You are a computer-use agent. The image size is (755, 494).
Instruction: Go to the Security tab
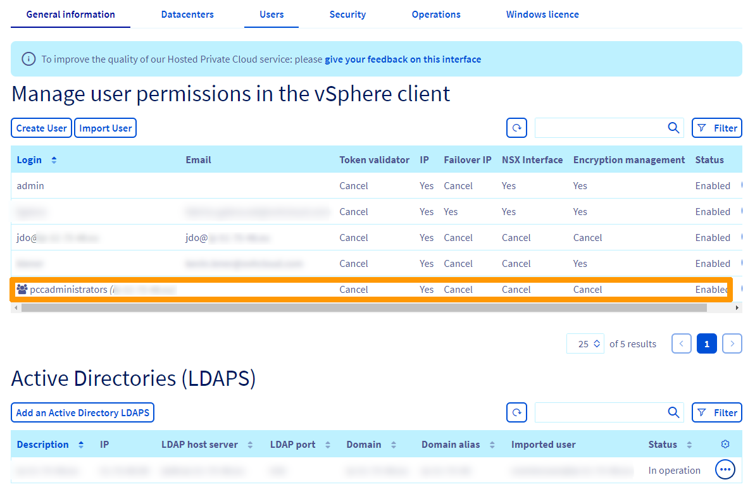347,15
